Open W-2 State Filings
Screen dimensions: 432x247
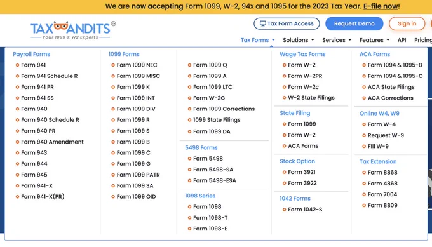(x=311, y=98)
